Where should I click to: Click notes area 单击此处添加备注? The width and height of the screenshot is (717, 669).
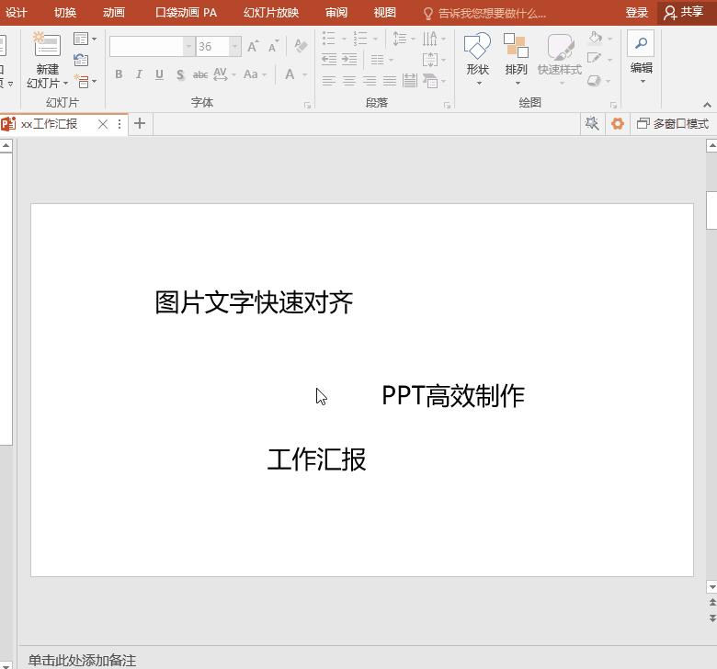(82, 660)
